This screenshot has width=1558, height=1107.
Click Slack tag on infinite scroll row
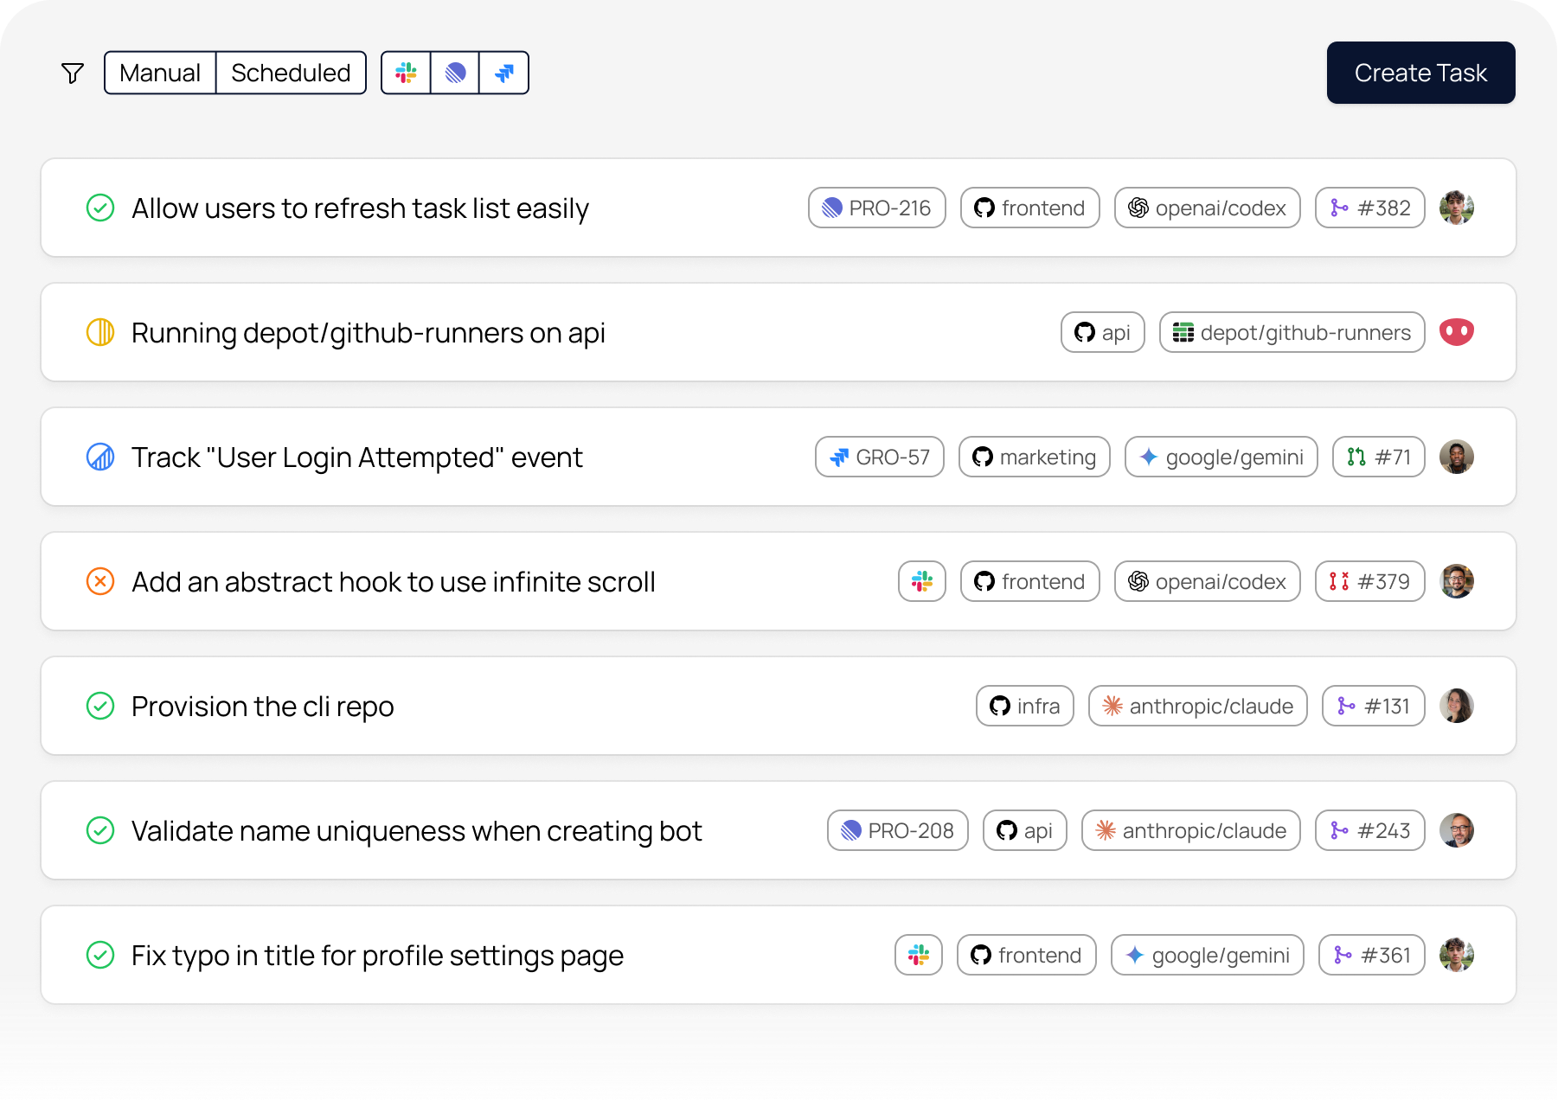coord(922,581)
